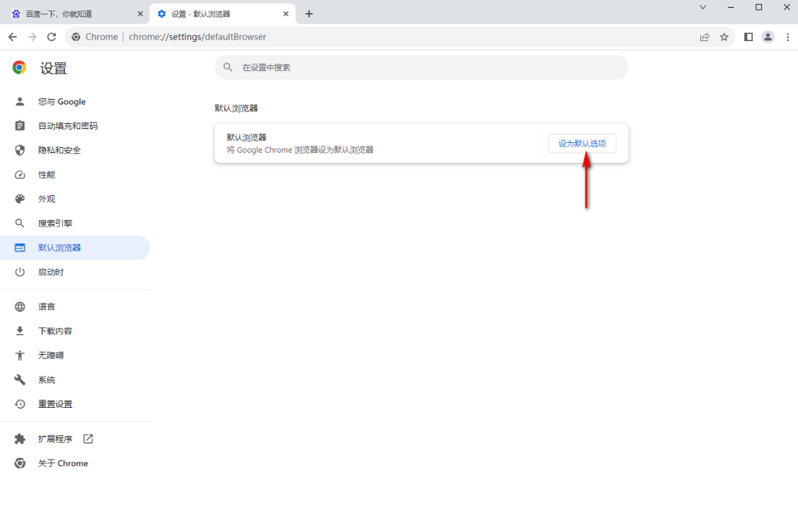Minimize the Chrome window

[731, 7]
